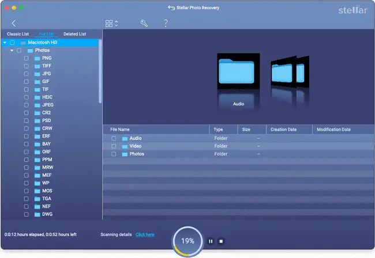Image resolution: width=375 pixels, height=258 pixels.
Task: Sort by the Size column
Action: [252, 130]
